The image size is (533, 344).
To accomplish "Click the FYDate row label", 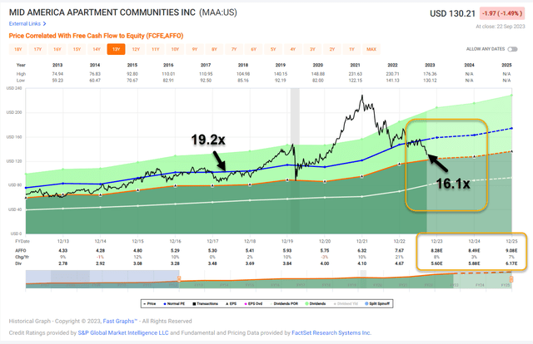I will click(x=22, y=241).
